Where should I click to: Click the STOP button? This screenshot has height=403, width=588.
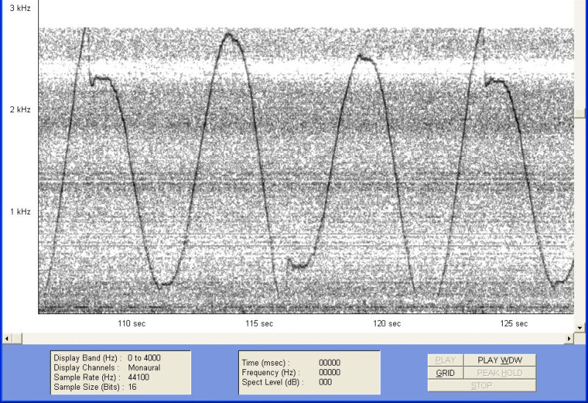[481, 385]
